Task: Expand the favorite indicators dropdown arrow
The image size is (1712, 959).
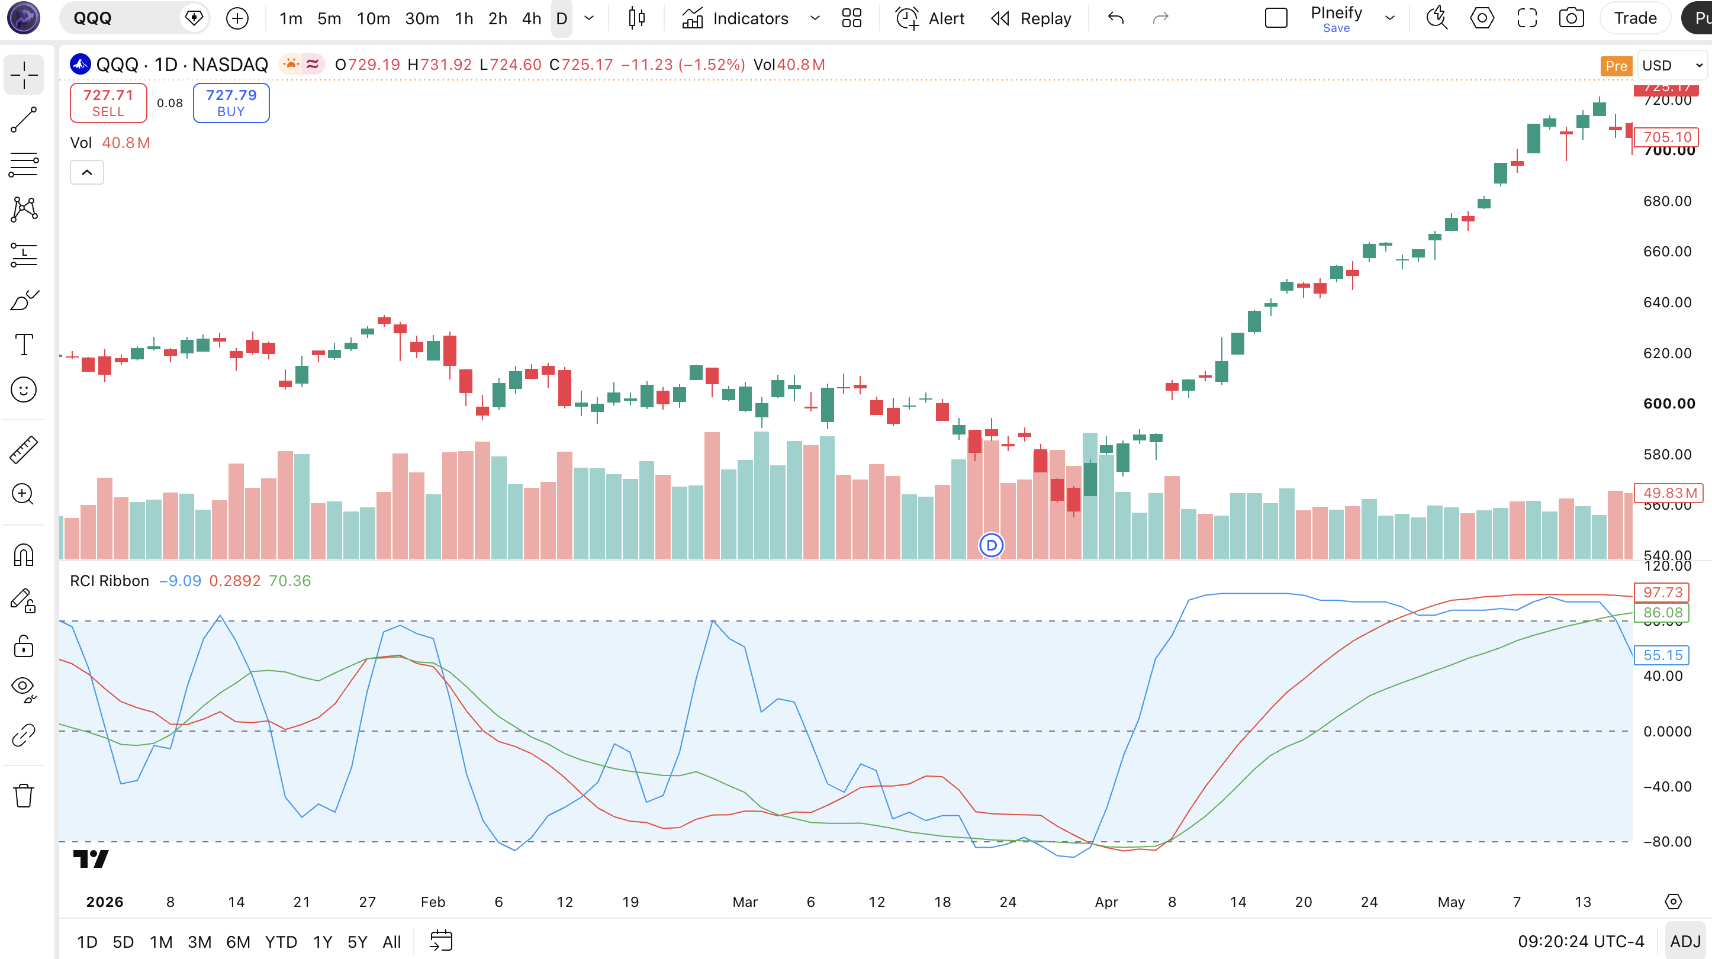Action: [x=815, y=18]
